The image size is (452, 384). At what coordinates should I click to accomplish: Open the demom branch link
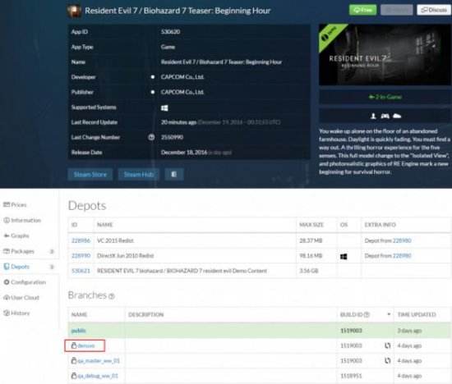pyautogui.click(x=86, y=345)
